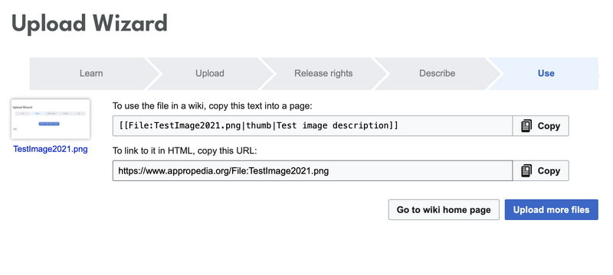Viewport: 613px width, 275px height.
Task: Click the clipboard icon beside the URL field
Action: click(x=526, y=170)
